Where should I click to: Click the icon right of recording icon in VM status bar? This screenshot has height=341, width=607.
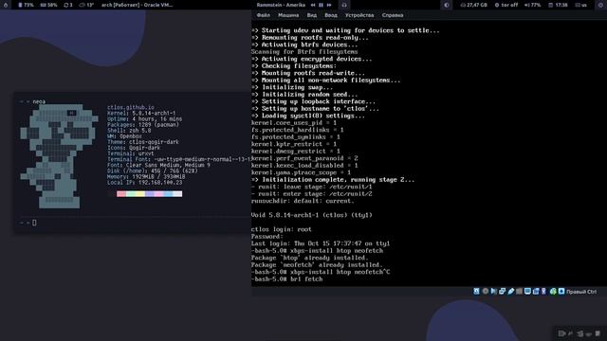tap(543, 292)
